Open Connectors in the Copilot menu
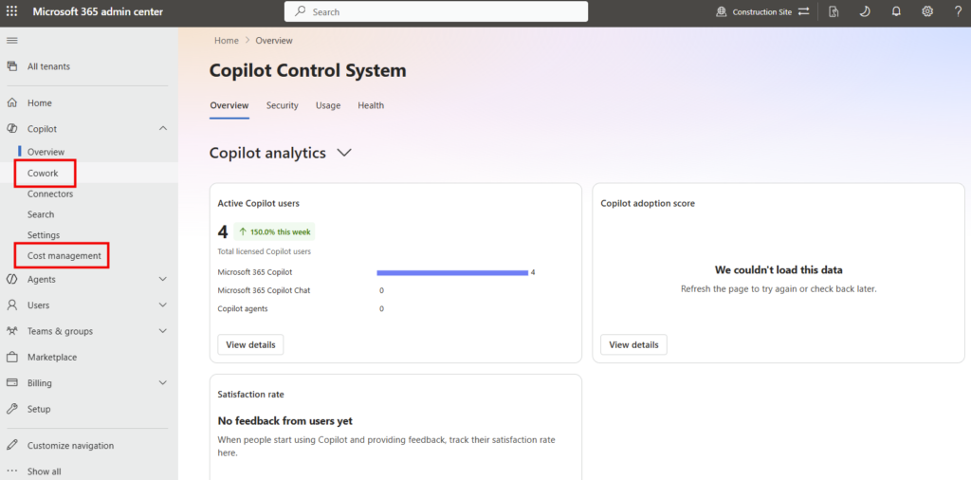 pos(50,194)
